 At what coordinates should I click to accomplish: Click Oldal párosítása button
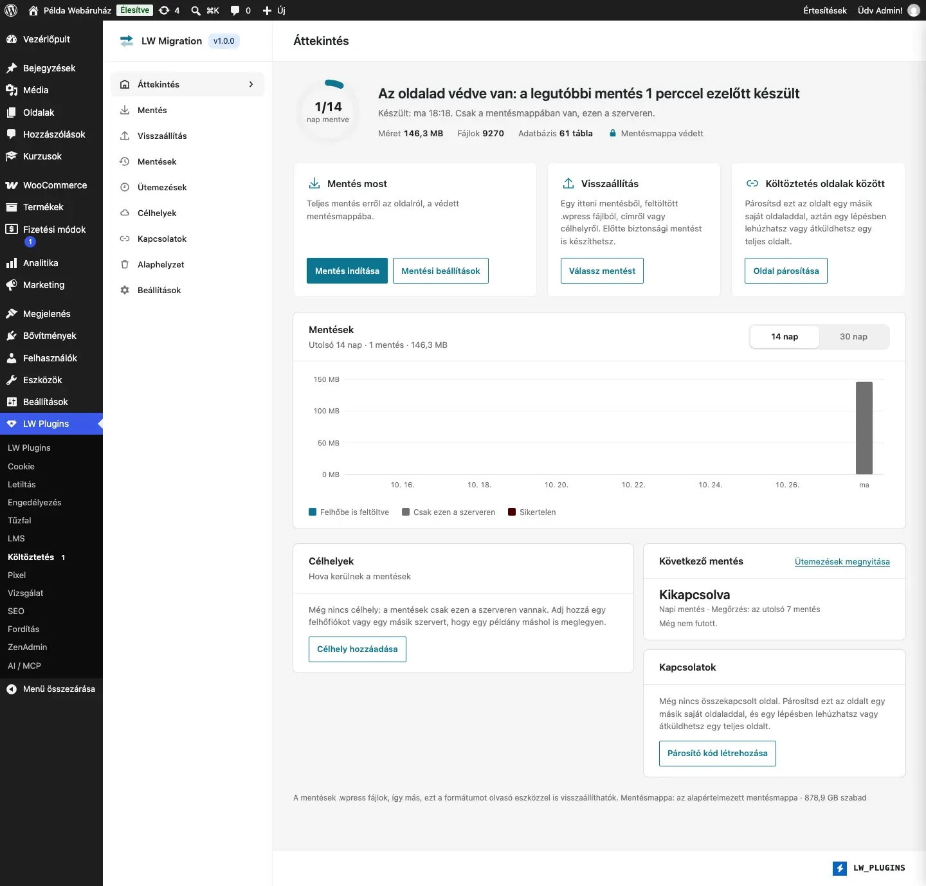(x=786, y=271)
